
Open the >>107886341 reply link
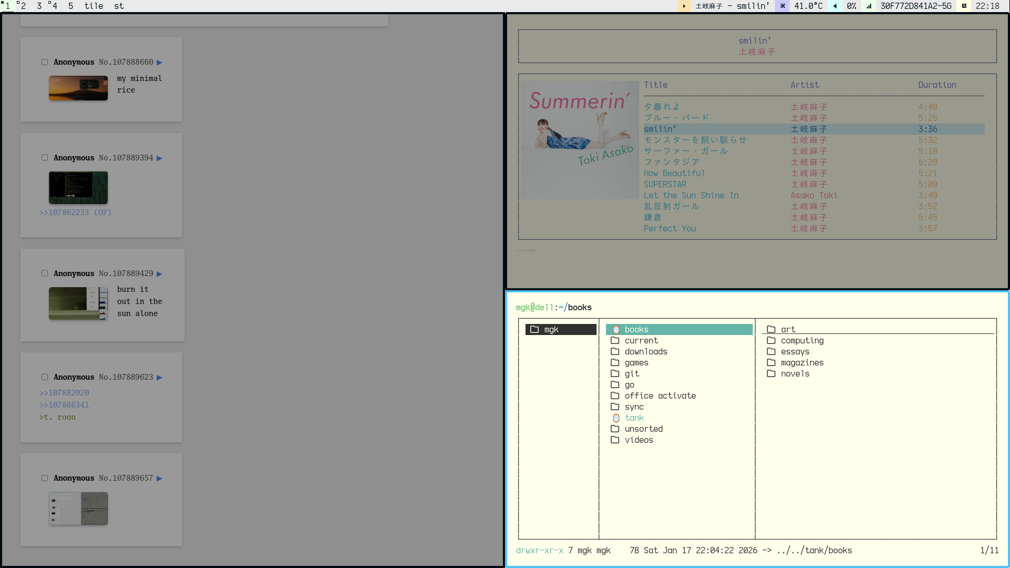(64, 405)
